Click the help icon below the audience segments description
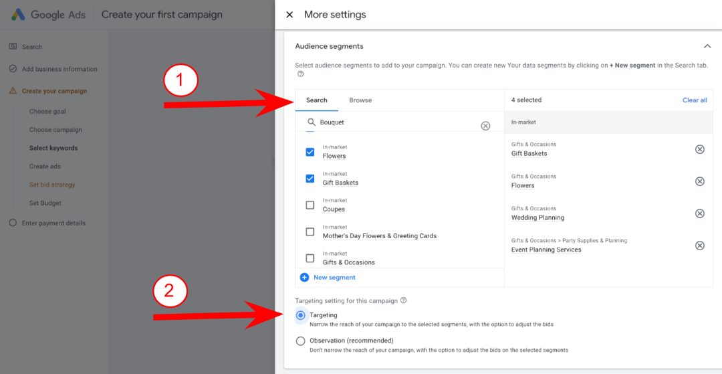Viewport: 722px width, 374px height. pos(300,74)
